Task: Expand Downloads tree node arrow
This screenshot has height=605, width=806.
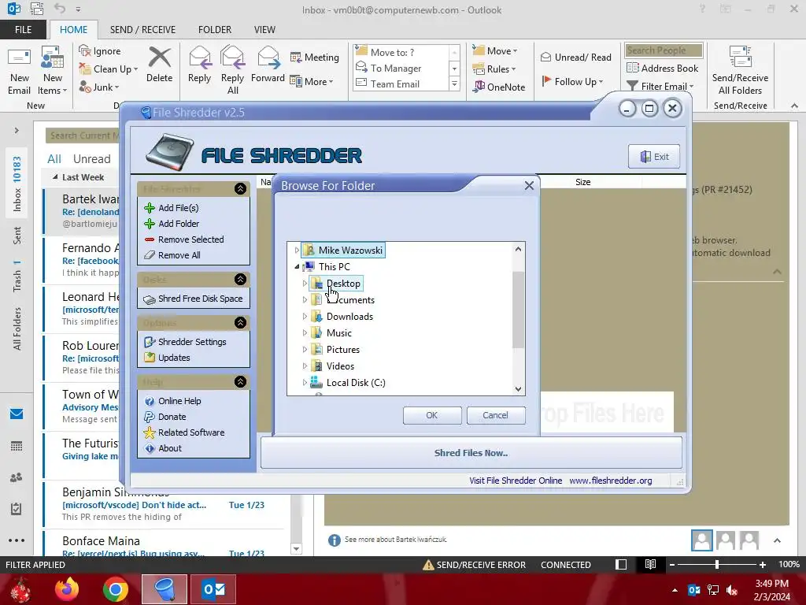Action: click(305, 317)
